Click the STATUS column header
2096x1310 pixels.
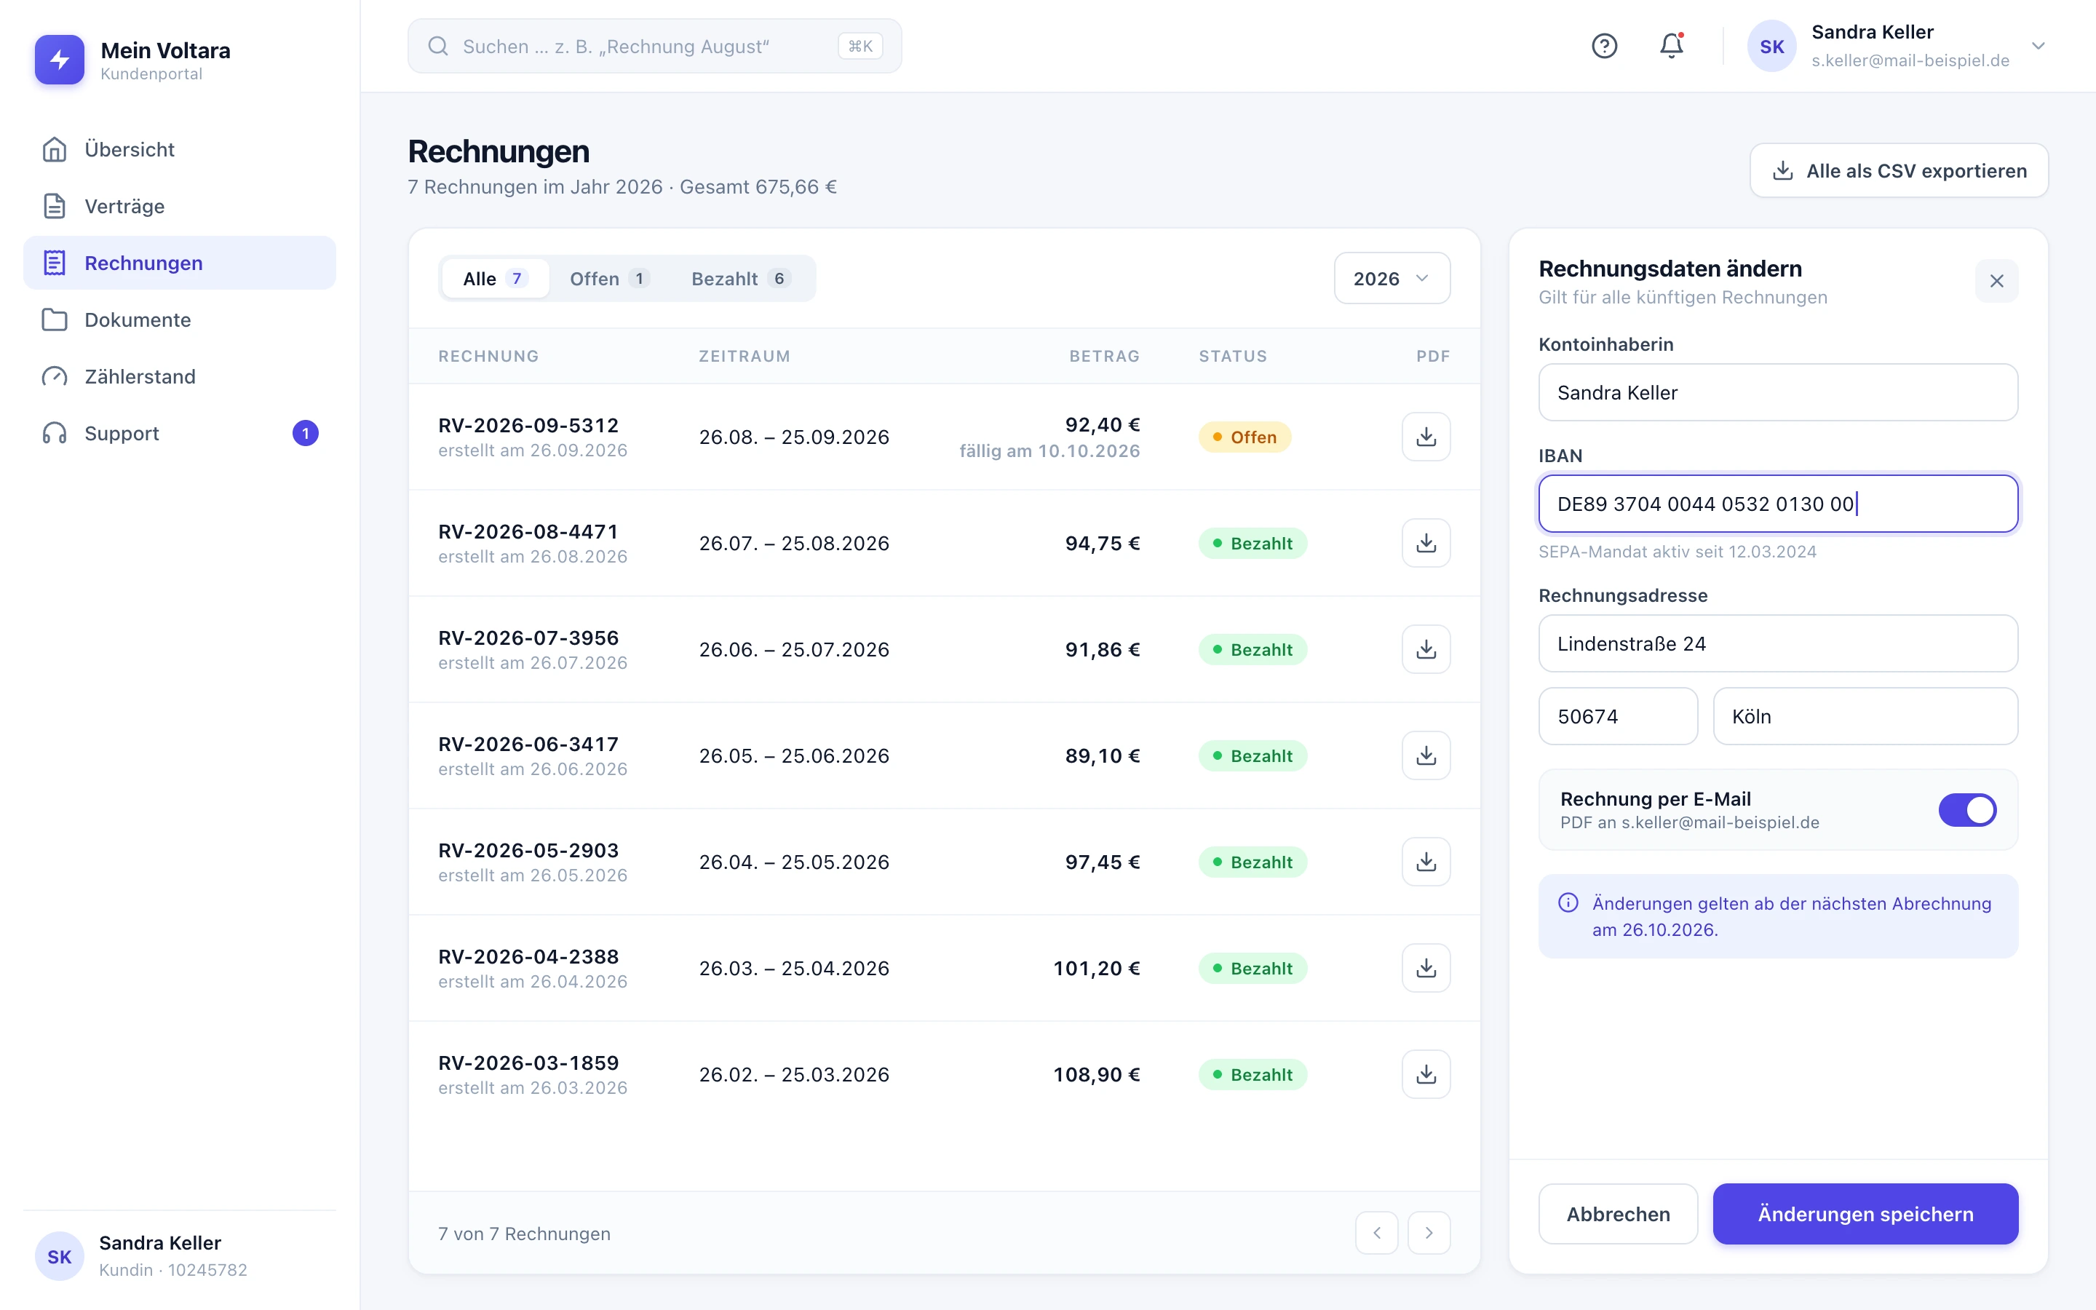[x=1232, y=356]
